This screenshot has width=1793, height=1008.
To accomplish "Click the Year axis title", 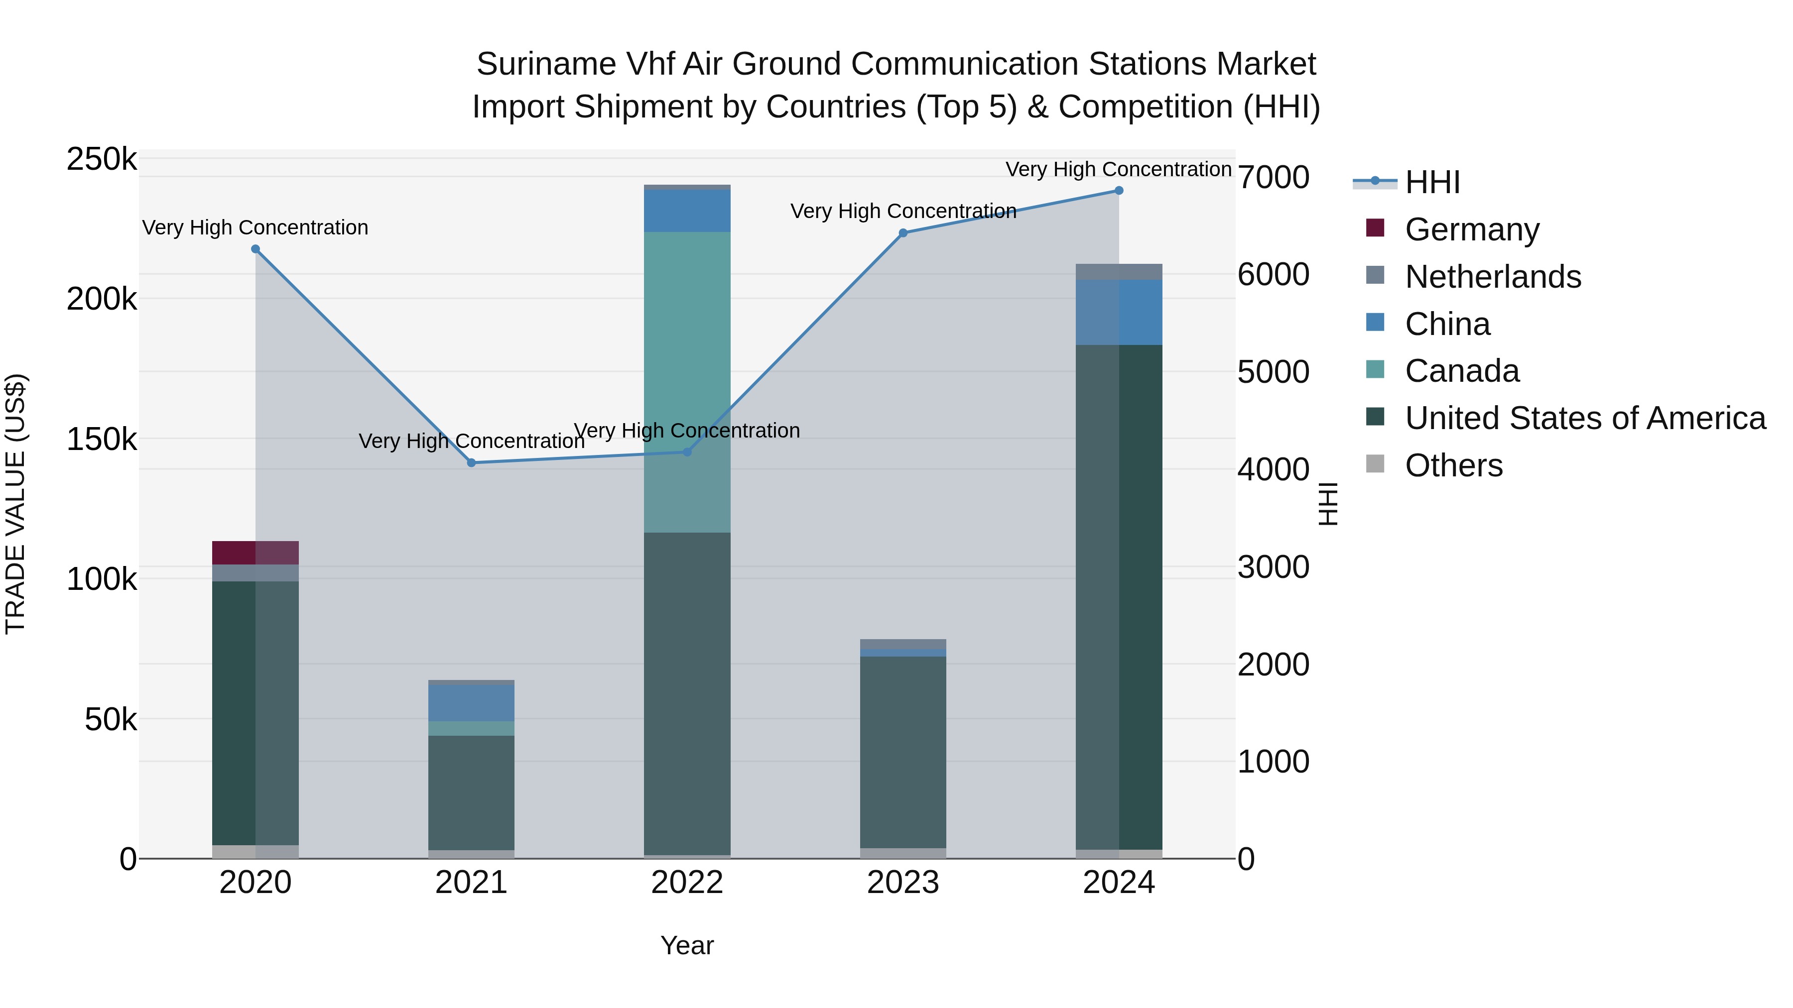I will coord(687,945).
